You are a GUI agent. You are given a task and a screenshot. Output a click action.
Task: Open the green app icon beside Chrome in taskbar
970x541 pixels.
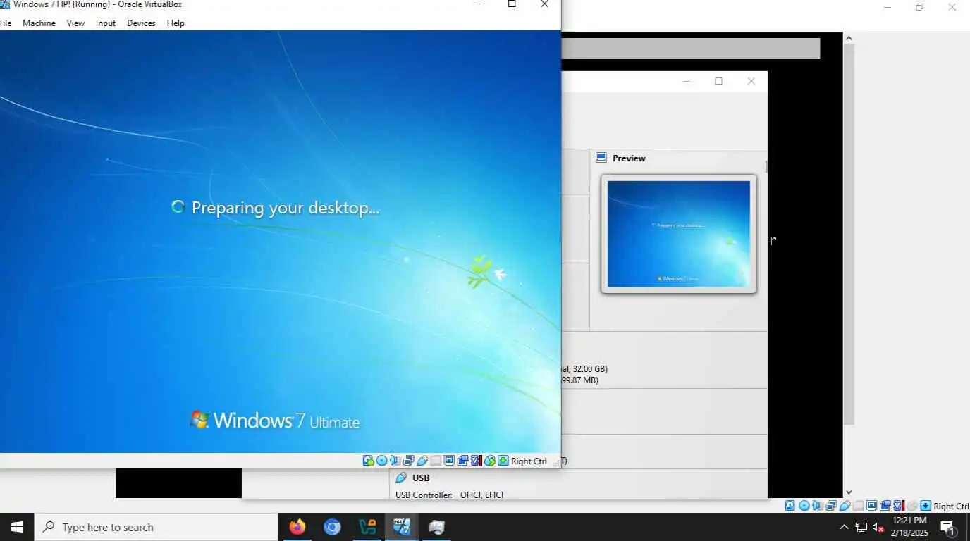(x=367, y=527)
